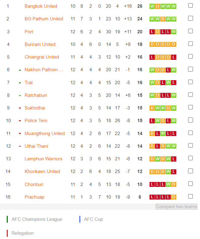Click Chiangrai United's first L form badge
This screenshot has width=200, height=239.
click(x=152, y=57)
